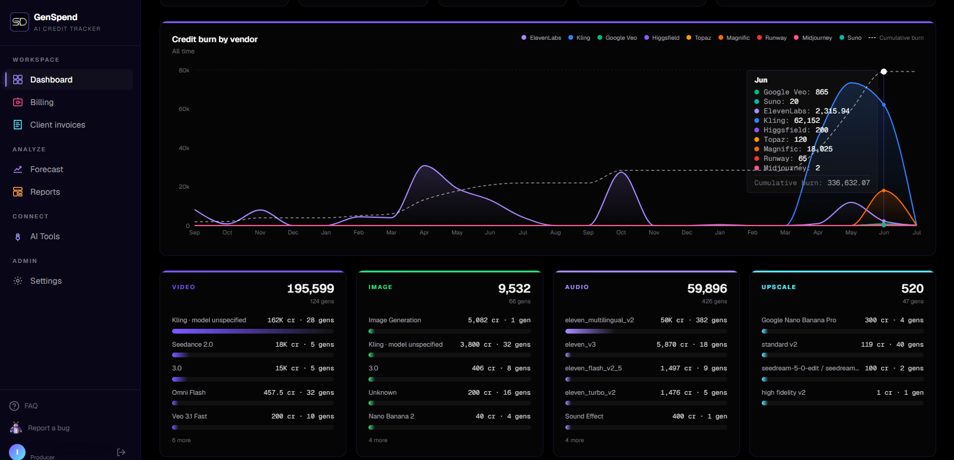Select the eleven_turbo_v2 row
Image resolution: width=954 pixels, height=460 pixels.
tap(646, 396)
